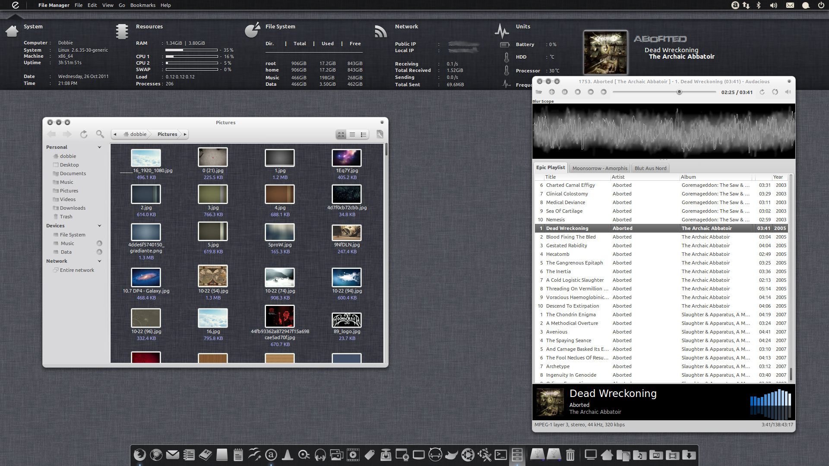Go back in file manager toolbar
This screenshot has height=466, width=829.
(51, 134)
